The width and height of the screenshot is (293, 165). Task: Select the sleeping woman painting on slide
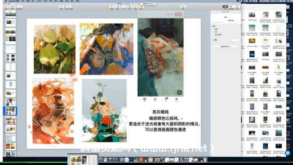[x=160, y=57]
